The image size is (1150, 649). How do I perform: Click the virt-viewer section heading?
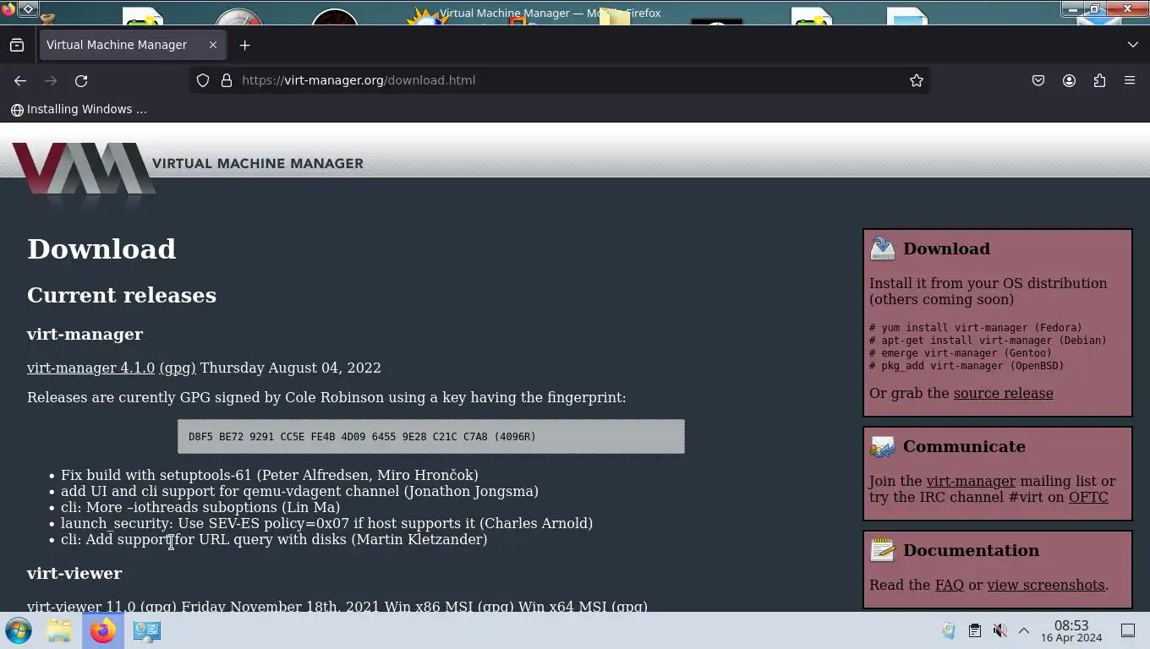pyautogui.click(x=74, y=573)
